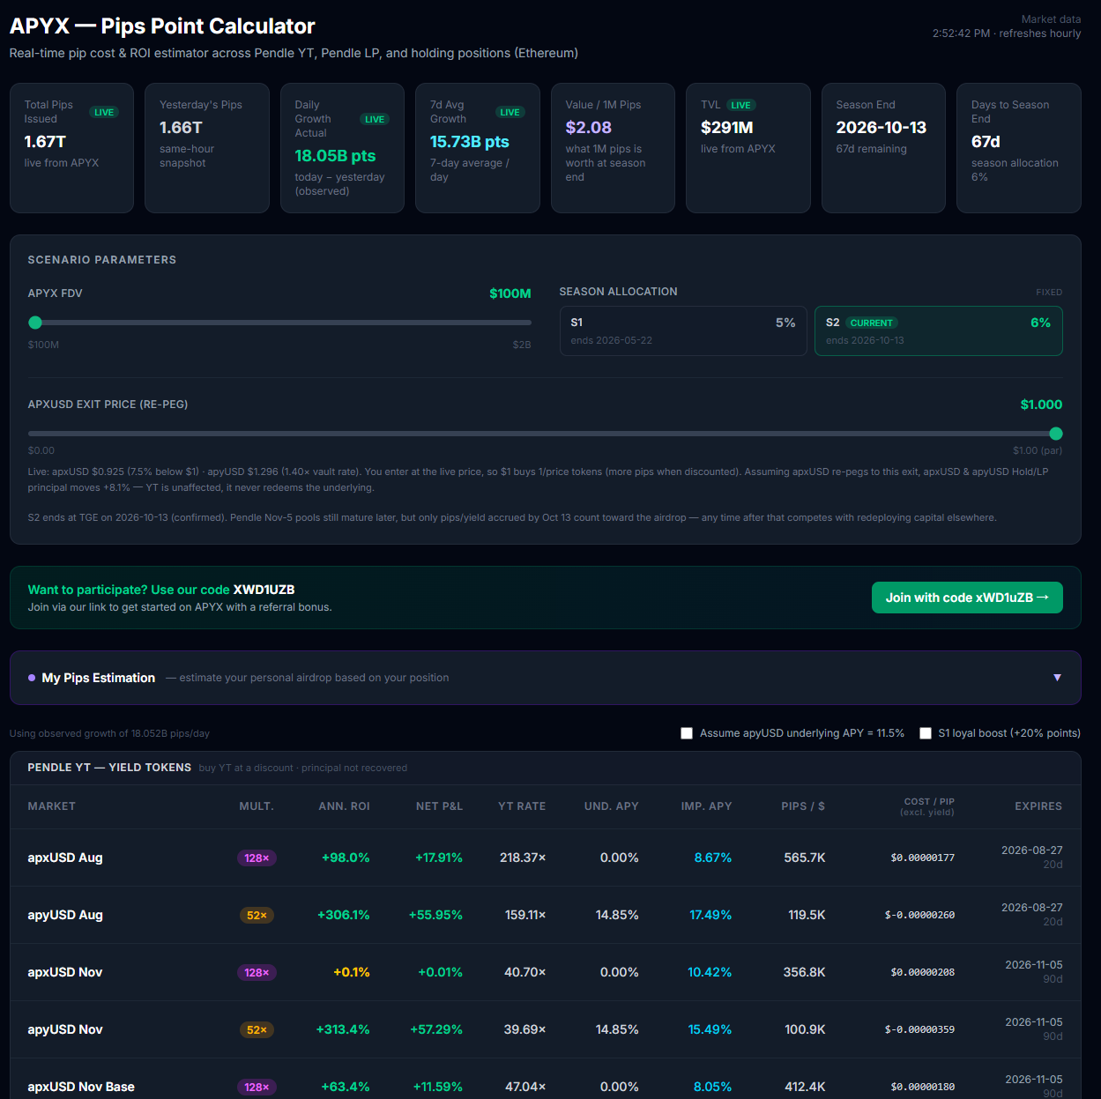The image size is (1101, 1099).
Task: Expand the My Pips Estimation arrow
Action: [x=1057, y=678]
